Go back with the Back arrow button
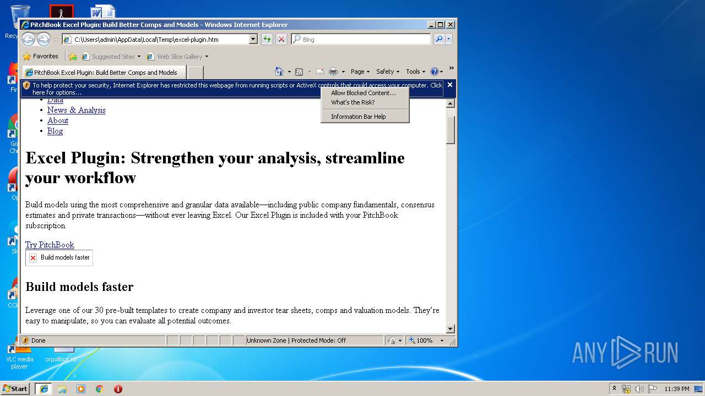The image size is (705, 396). 28,39
